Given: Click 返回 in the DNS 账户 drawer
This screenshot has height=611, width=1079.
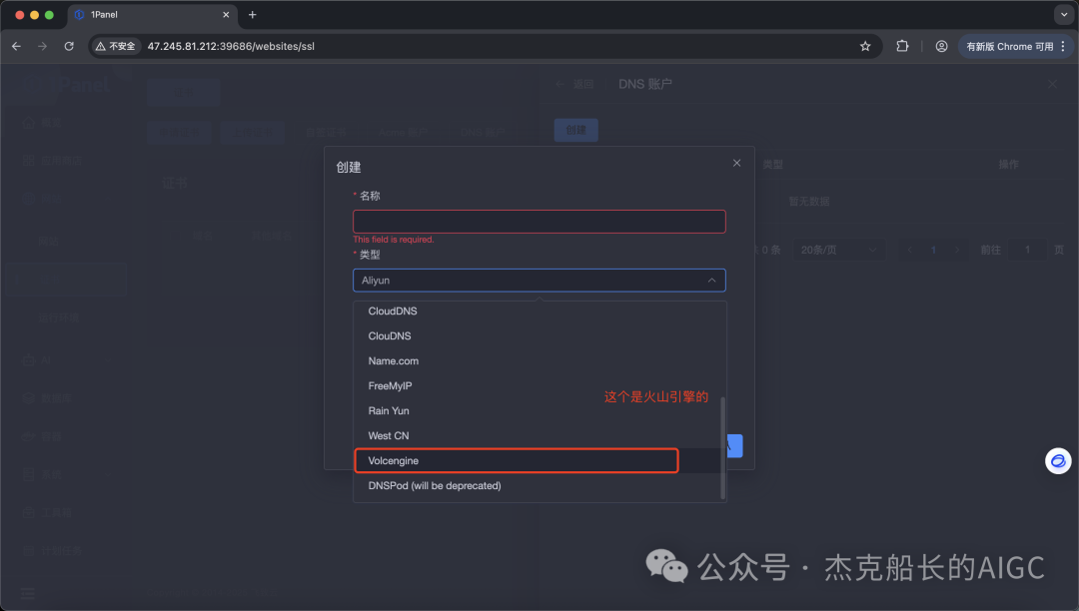Looking at the screenshot, I should pos(575,84).
